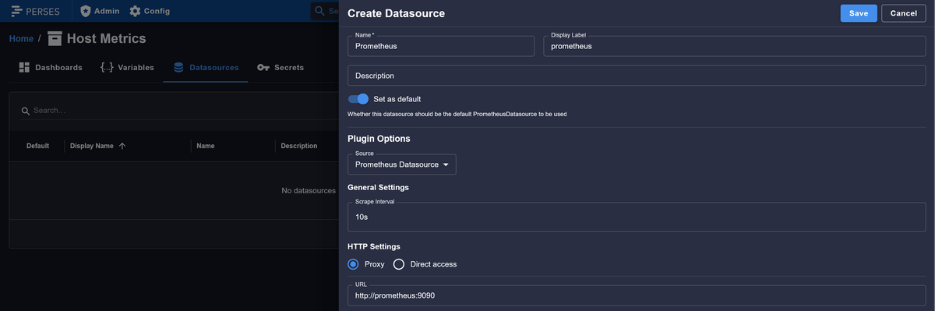
Task: Open the Config menu
Action: pyautogui.click(x=150, y=11)
